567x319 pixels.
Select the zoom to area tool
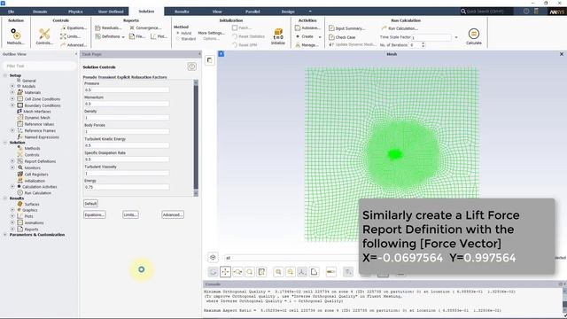[250, 272]
